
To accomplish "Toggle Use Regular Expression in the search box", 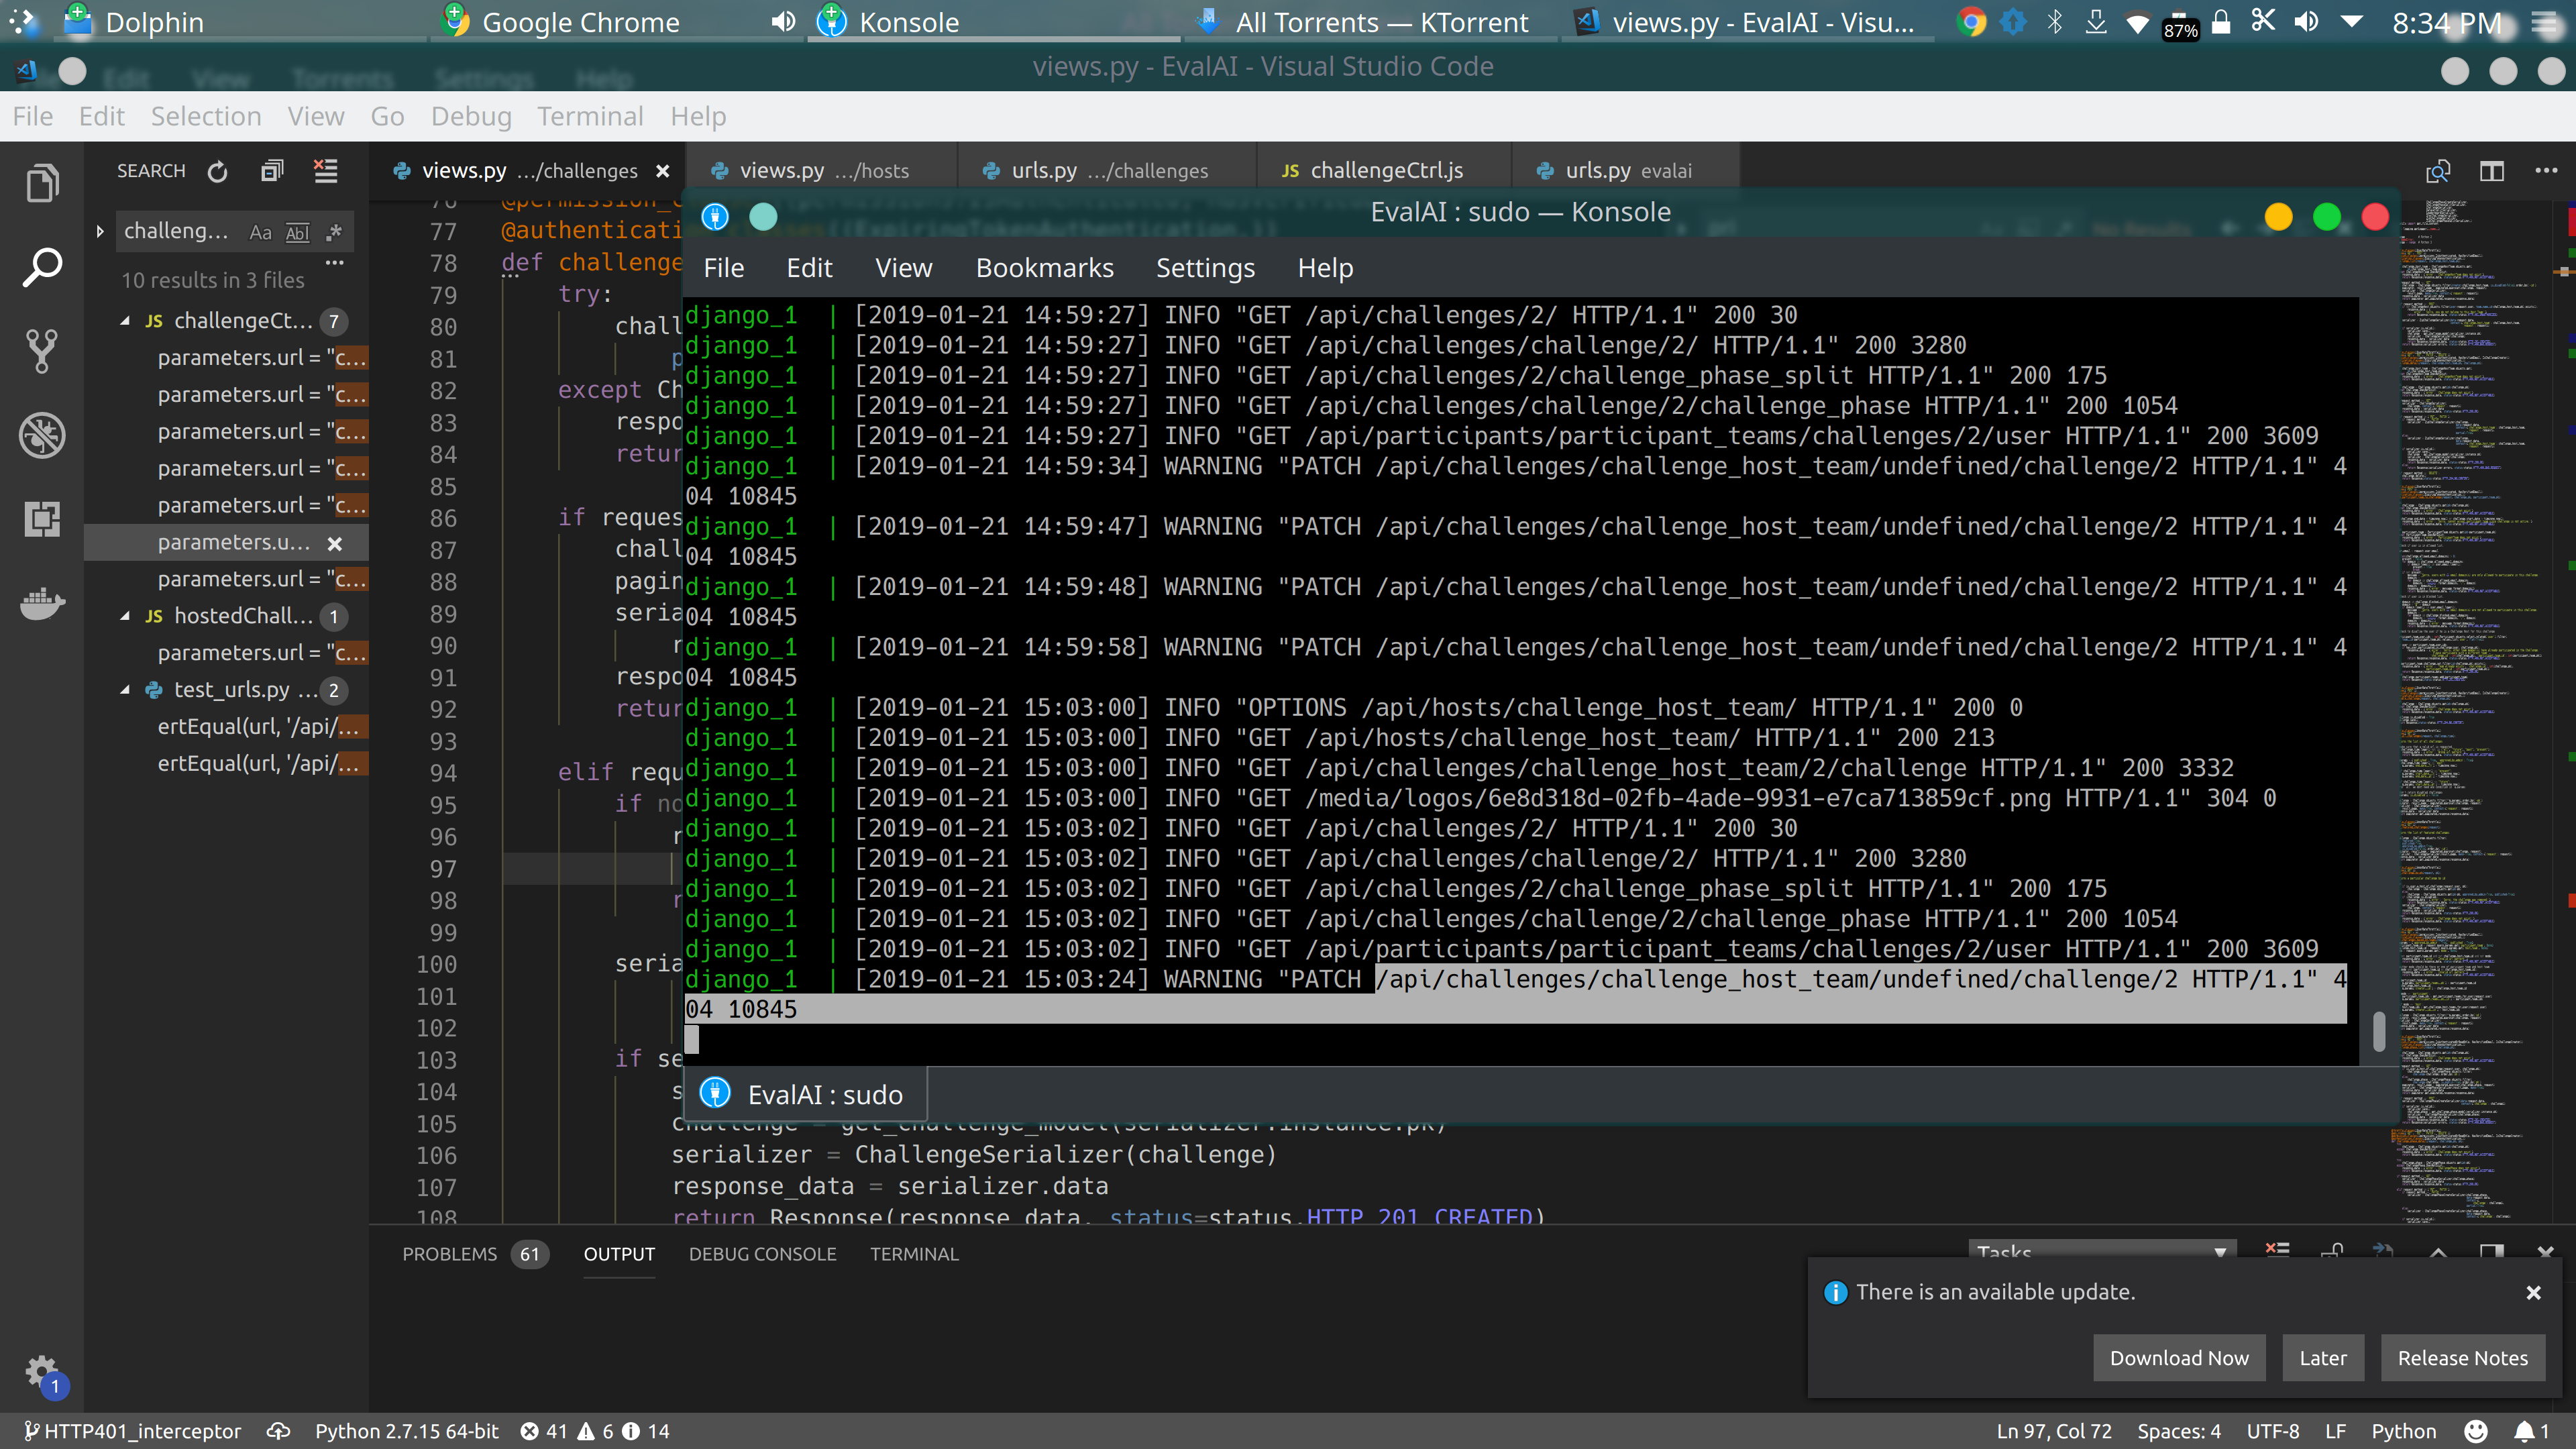I will [334, 232].
